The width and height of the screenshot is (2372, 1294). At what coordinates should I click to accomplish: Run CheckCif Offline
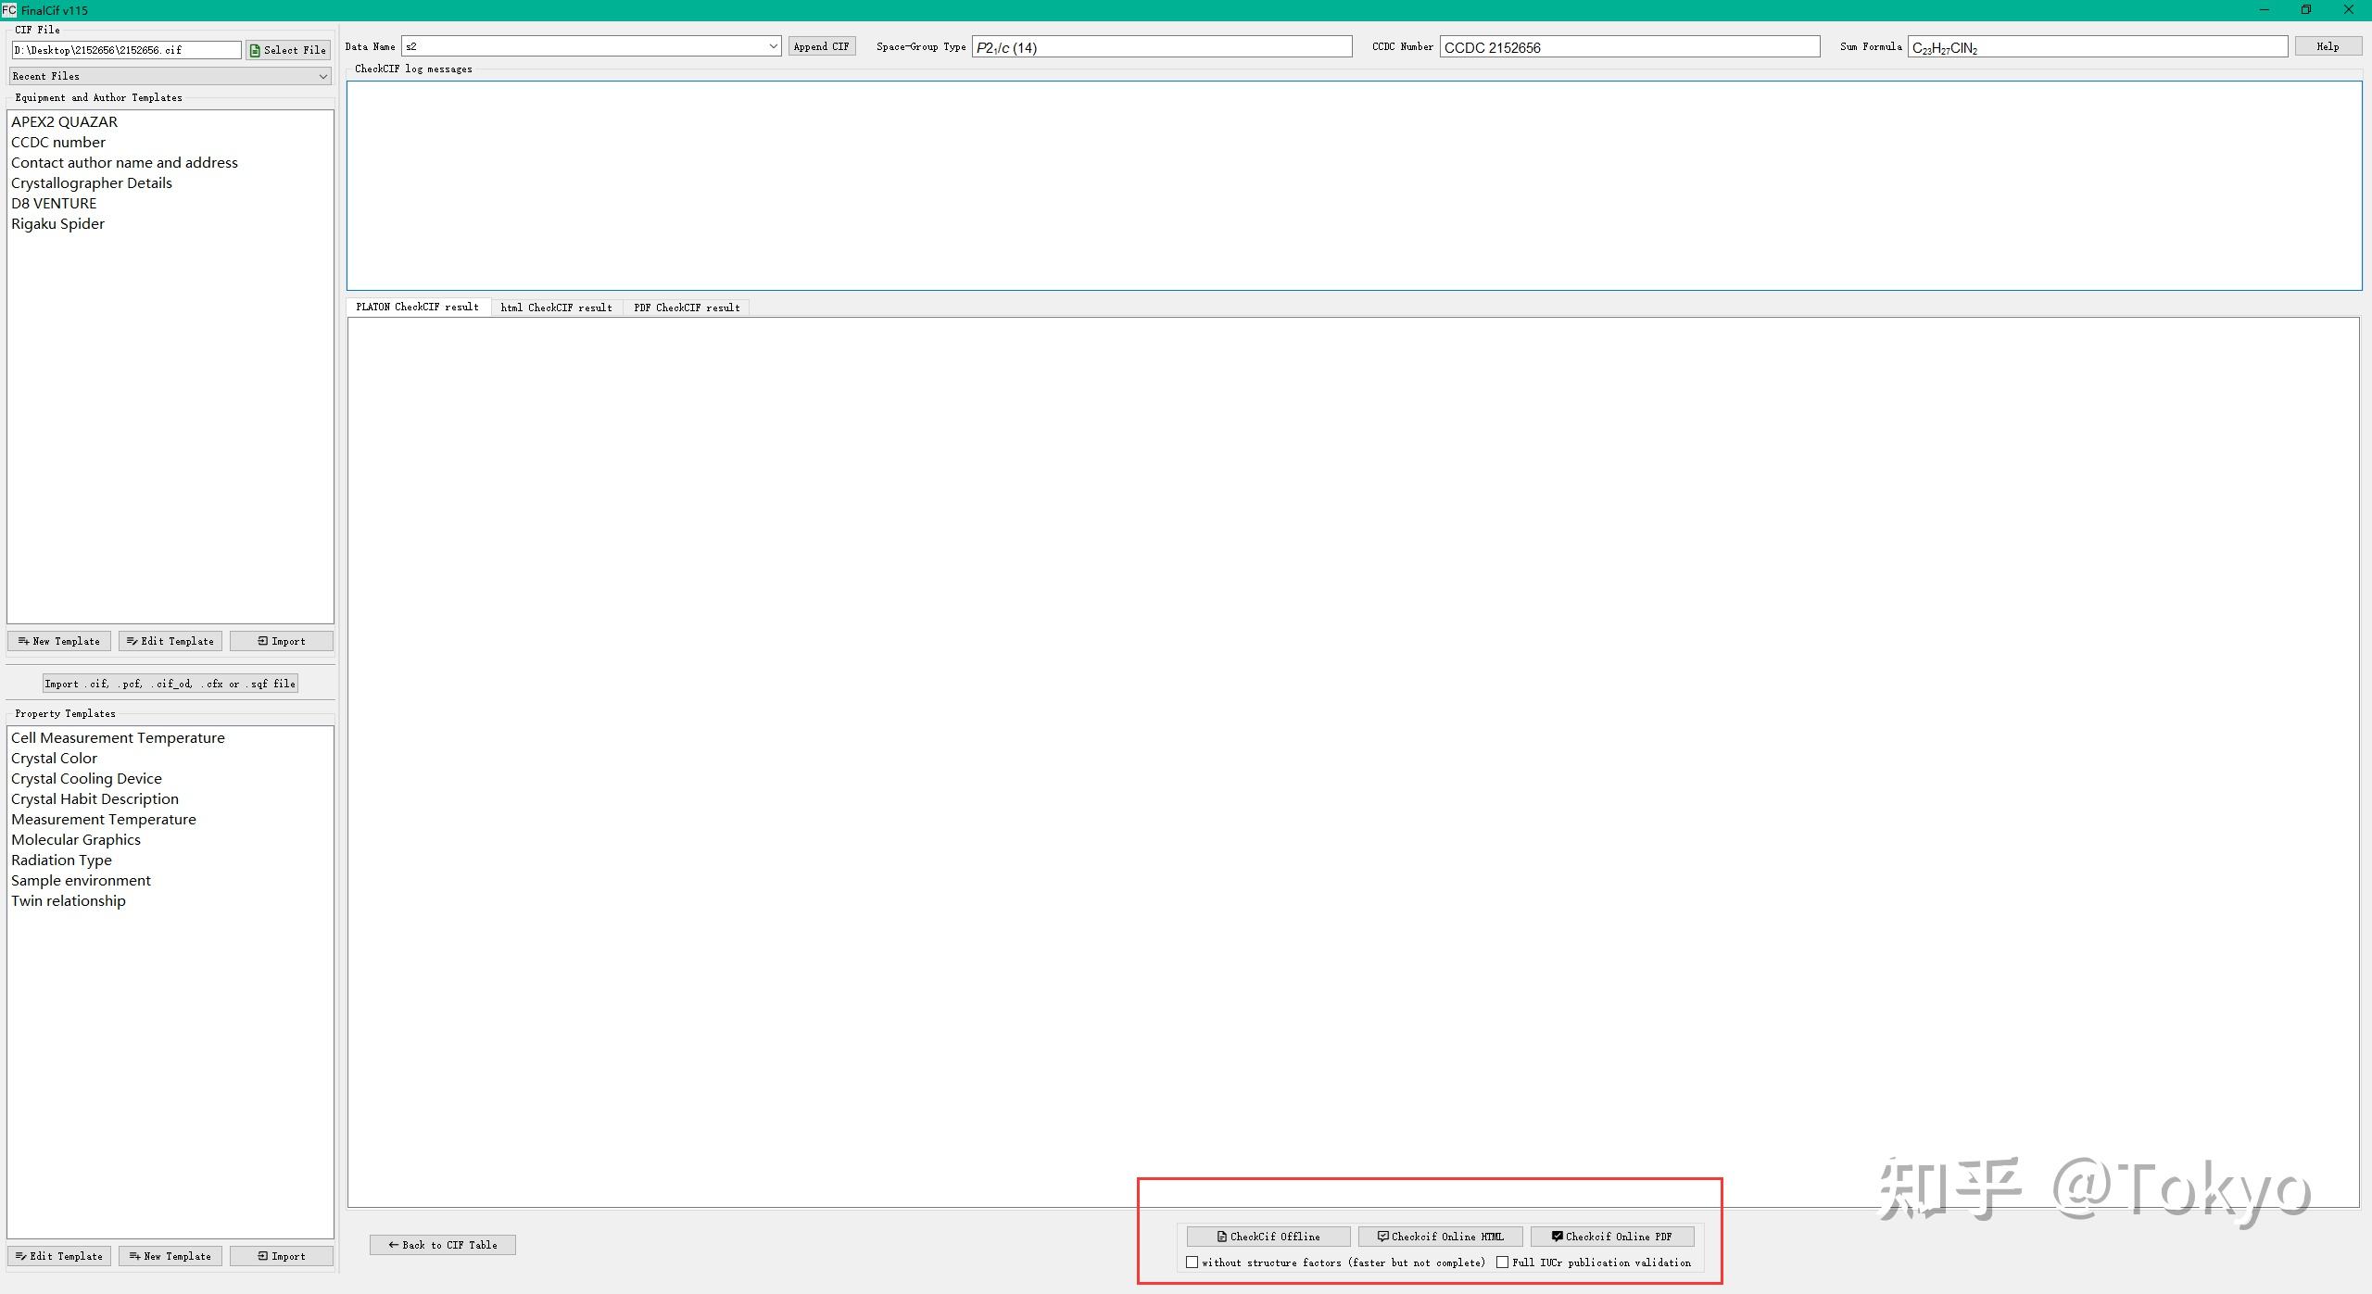1268,1237
